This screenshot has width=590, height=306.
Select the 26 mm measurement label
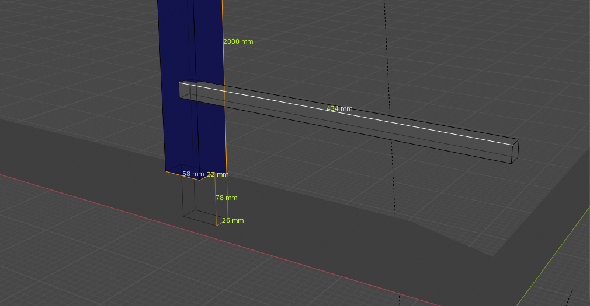click(x=233, y=221)
